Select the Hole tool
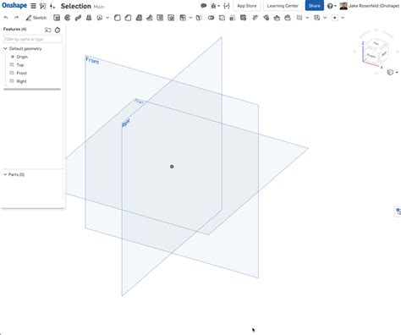 171,18
